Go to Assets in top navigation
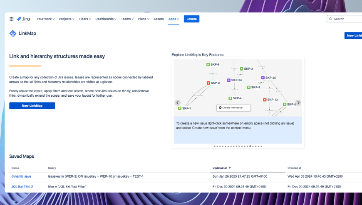Screen dimensions: 362x205 (x=159, y=19)
